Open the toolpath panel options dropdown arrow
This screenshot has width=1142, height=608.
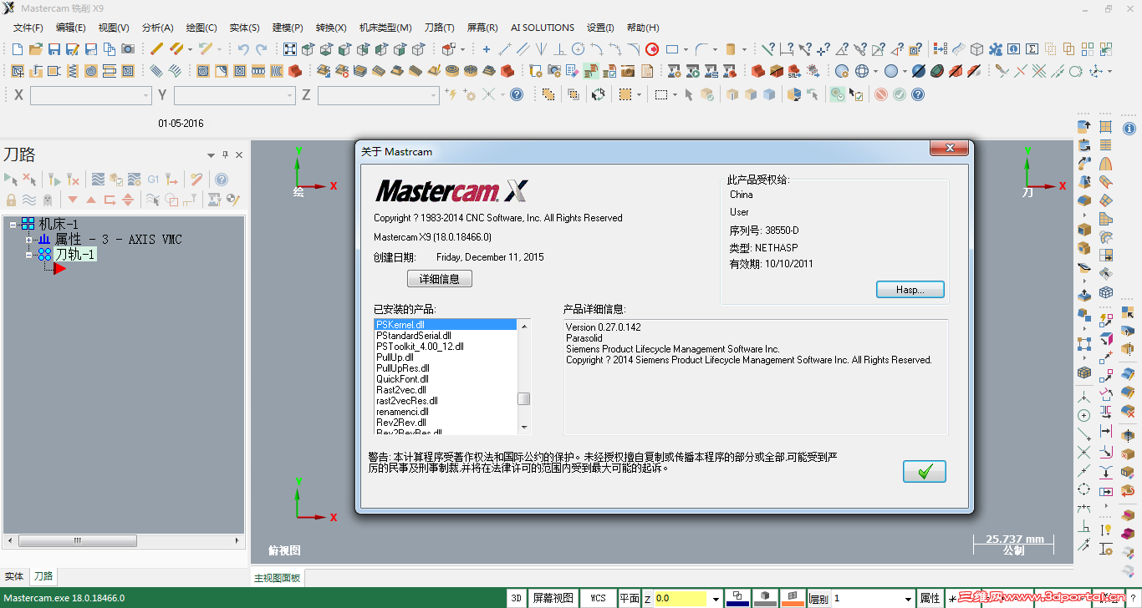[211, 155]
